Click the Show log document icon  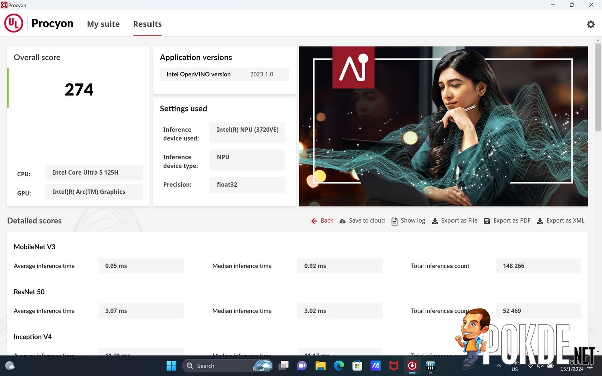point(395,221)
